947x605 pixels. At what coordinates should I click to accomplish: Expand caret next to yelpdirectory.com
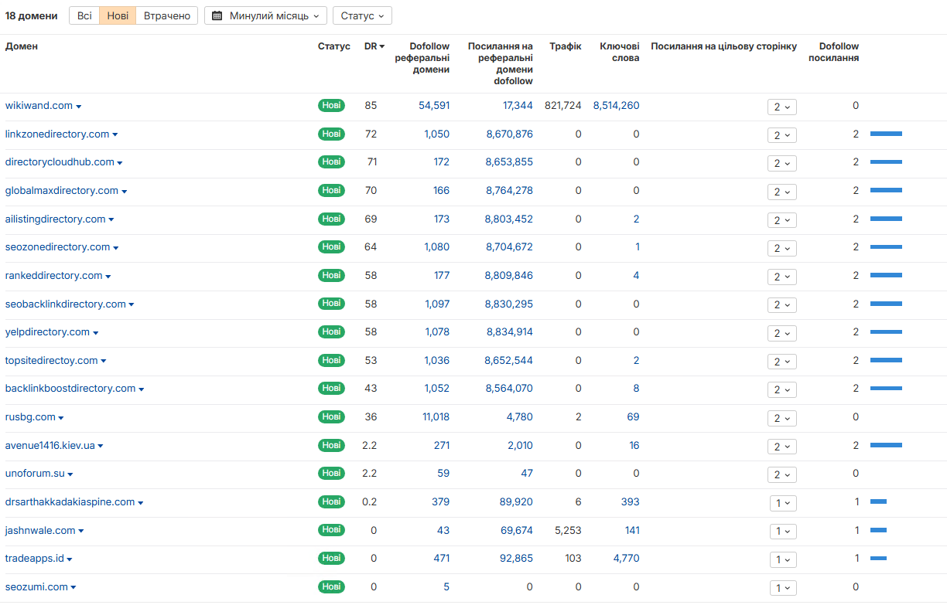(x=96, y=333)
